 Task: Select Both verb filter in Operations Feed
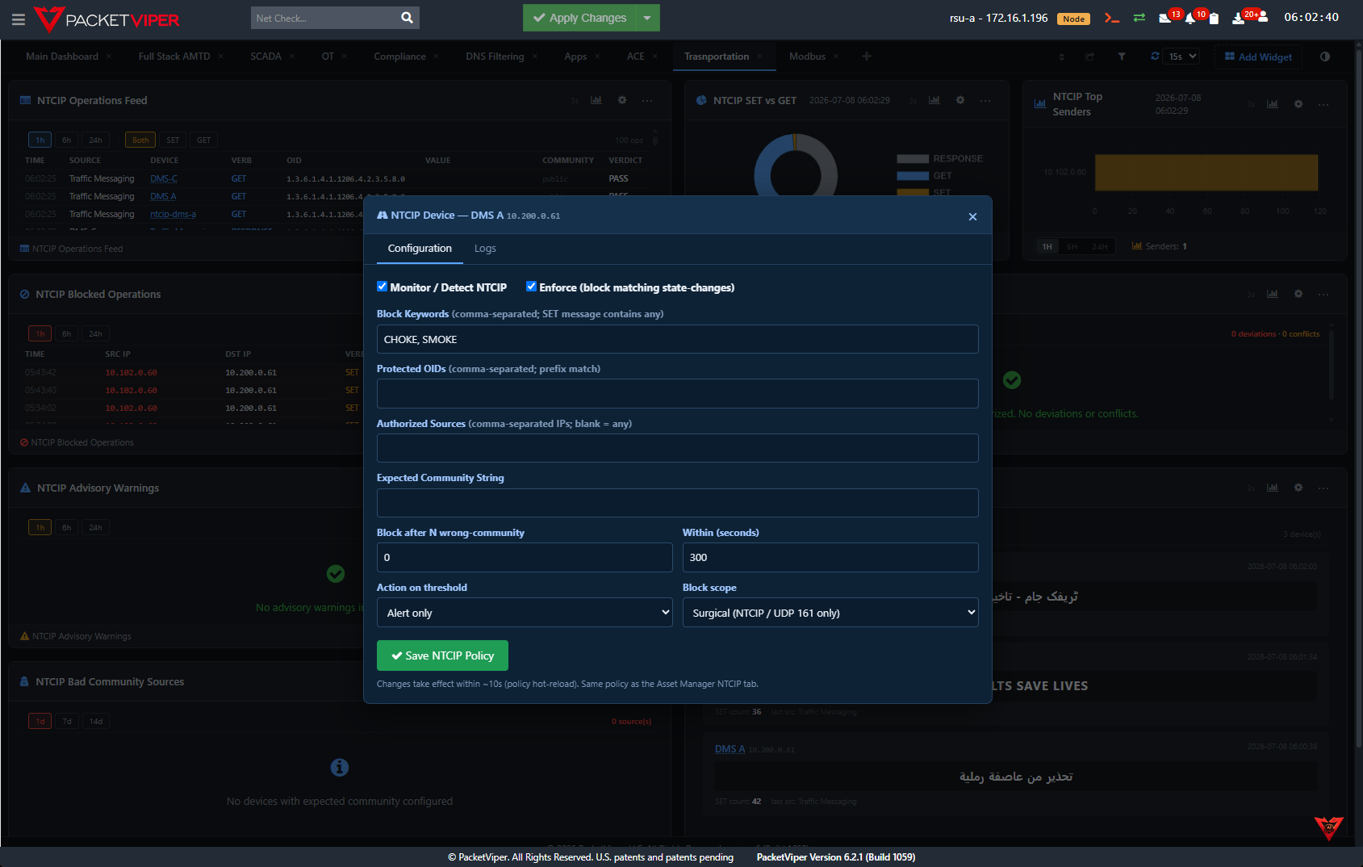[140, 140]
